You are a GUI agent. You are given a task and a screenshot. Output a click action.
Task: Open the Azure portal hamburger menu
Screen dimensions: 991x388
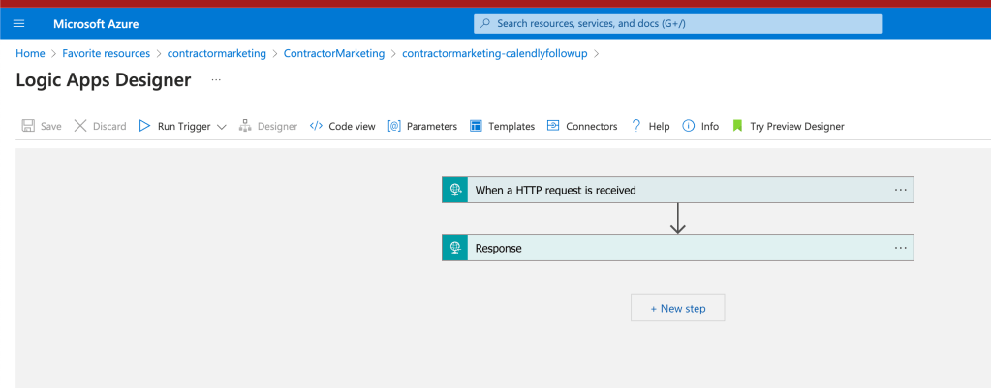[19, 24]
